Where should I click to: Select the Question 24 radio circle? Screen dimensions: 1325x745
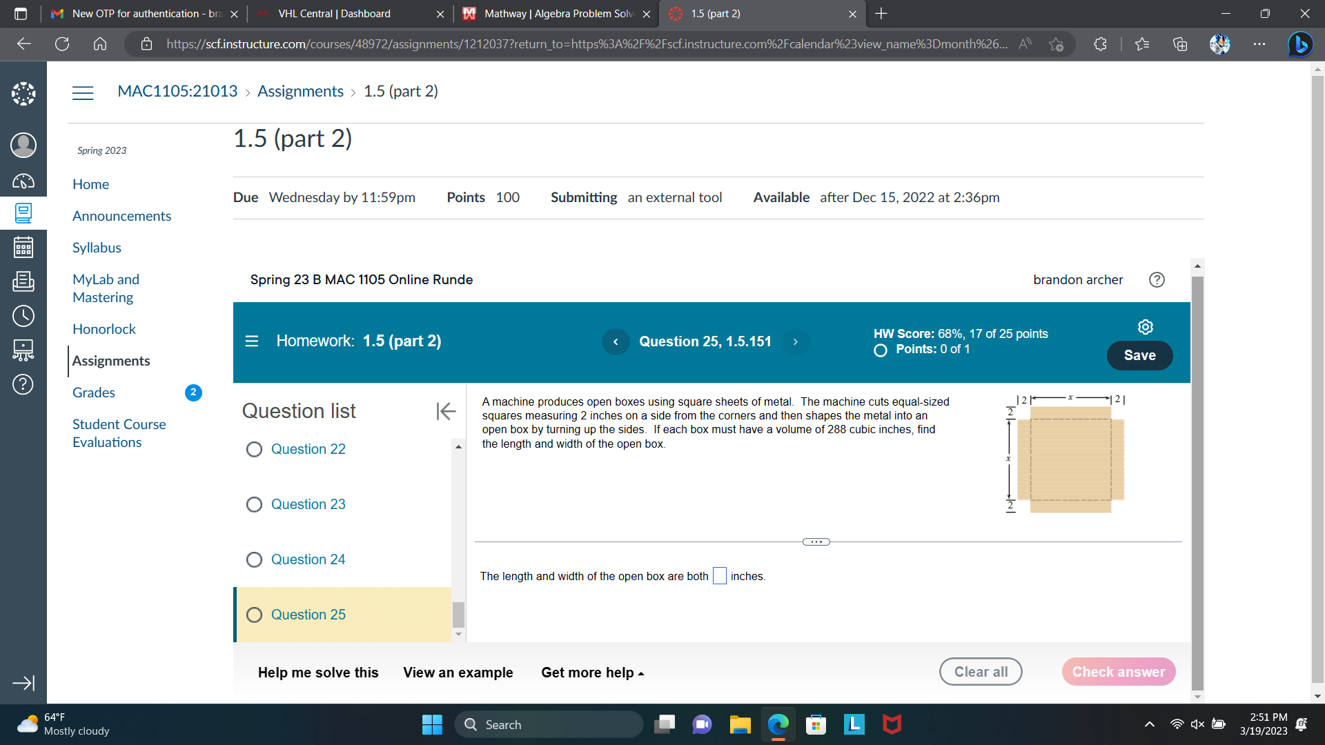[254, 560]
